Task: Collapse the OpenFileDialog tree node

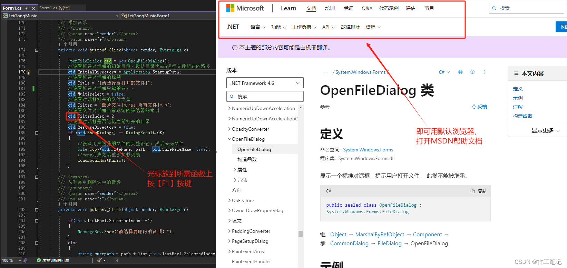Action: 229,139
